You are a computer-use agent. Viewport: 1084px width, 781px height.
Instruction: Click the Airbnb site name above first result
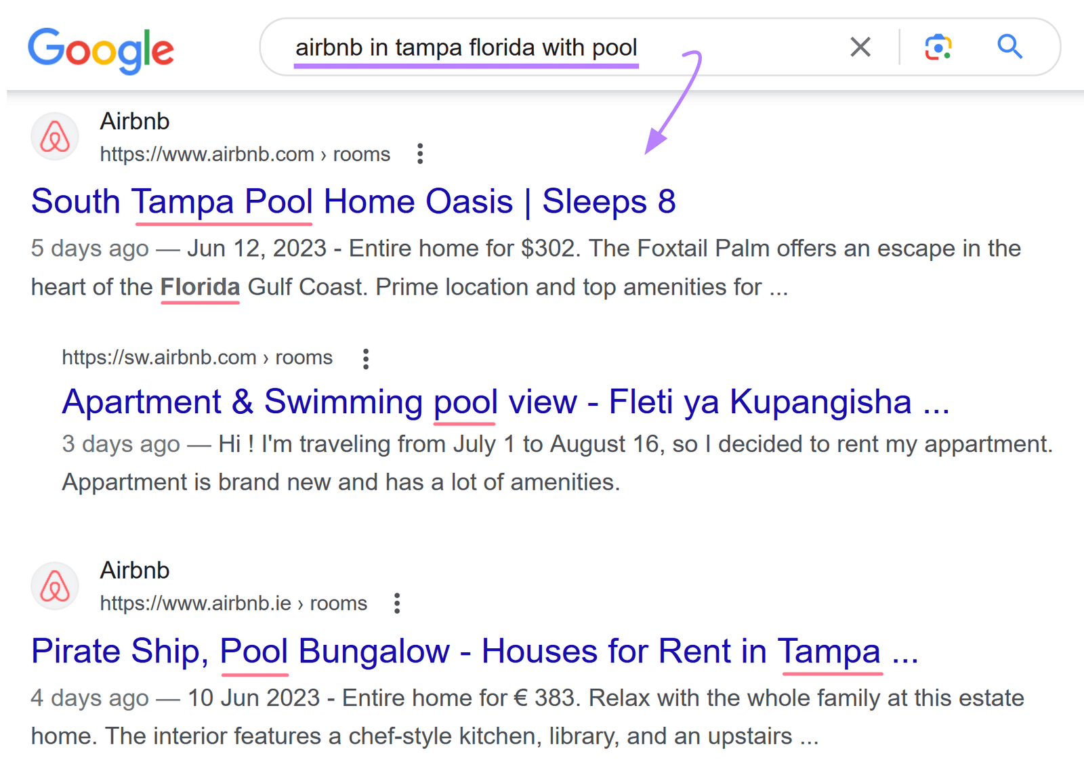tap(135, 121)
